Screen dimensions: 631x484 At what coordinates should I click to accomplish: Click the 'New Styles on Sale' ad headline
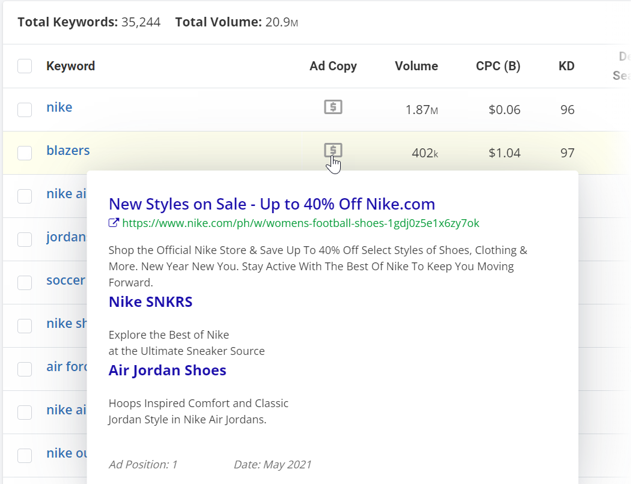click(x=272, y=204)
